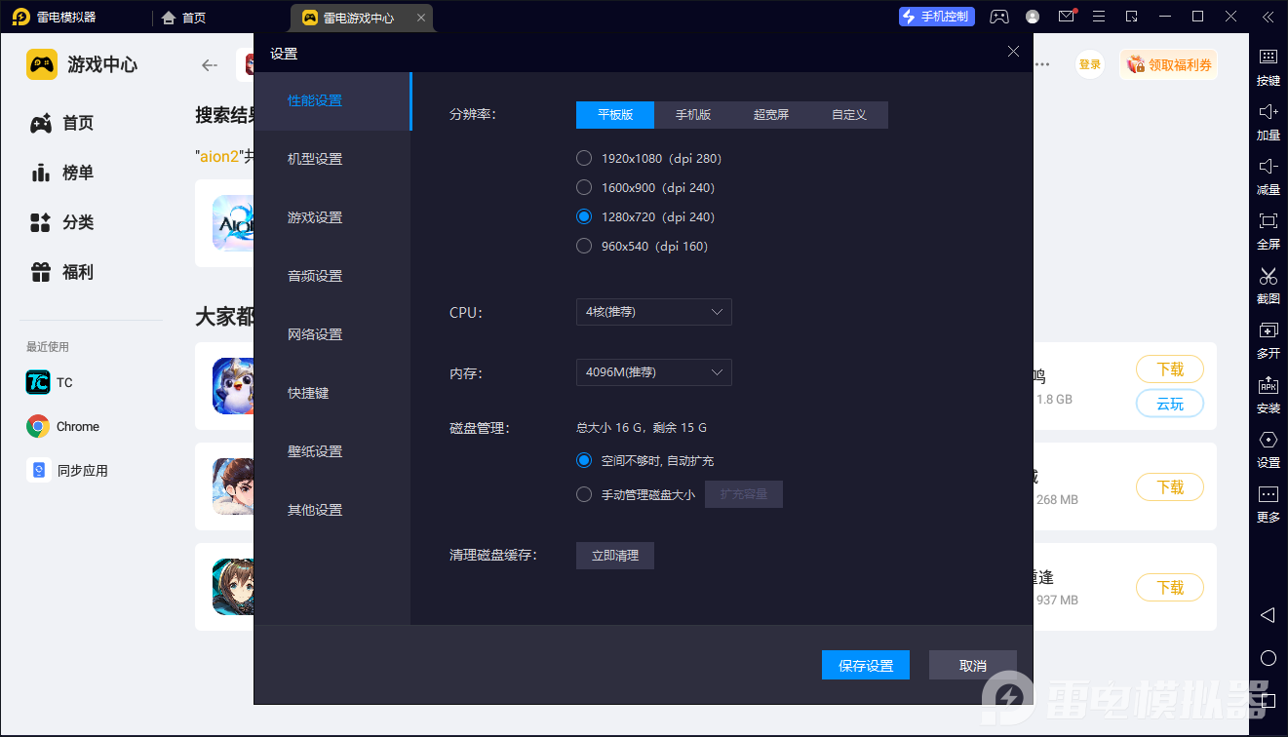Open the message inbox envelope icon
Image resolution: width=1288 pixels, height=737 pixels.
pos(1066,17)
